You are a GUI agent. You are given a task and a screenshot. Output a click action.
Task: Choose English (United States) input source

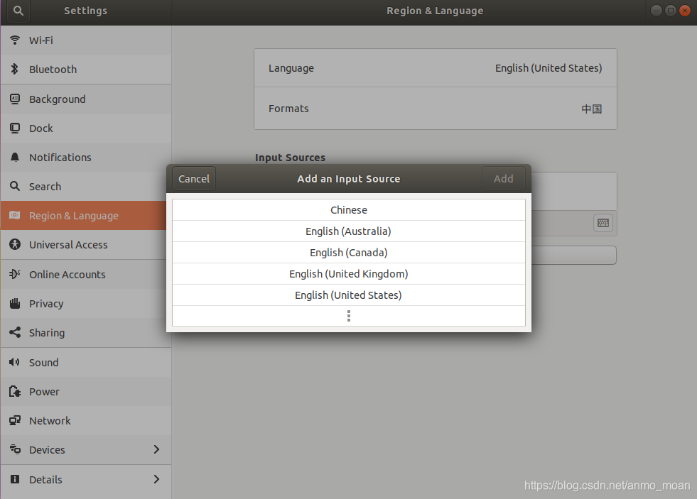pos(348,295)
